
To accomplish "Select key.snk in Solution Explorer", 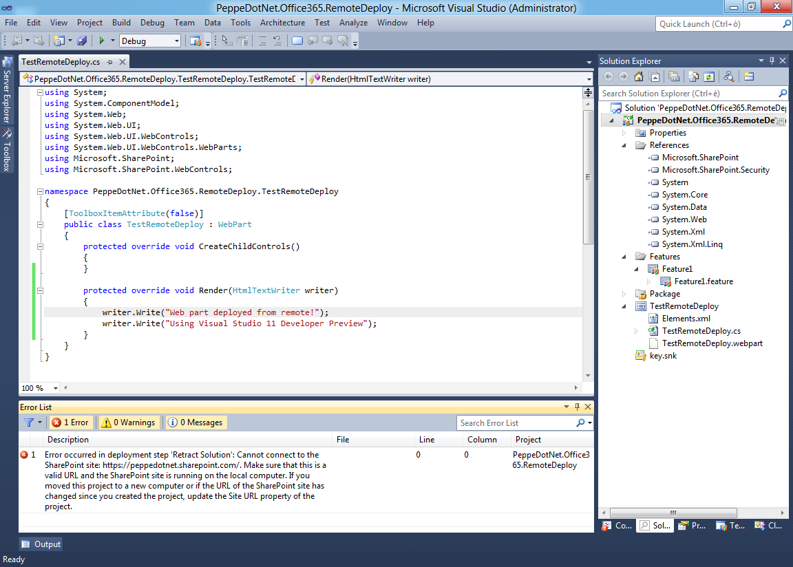I will tap(663, 356).
